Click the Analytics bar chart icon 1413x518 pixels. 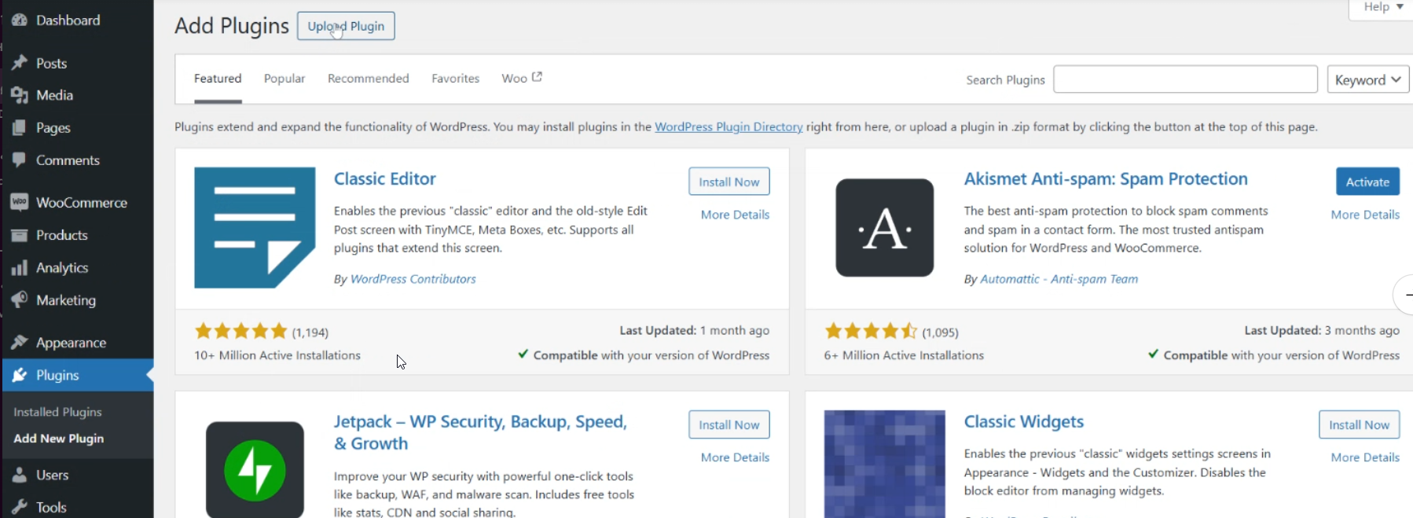[x=20, y=268]
